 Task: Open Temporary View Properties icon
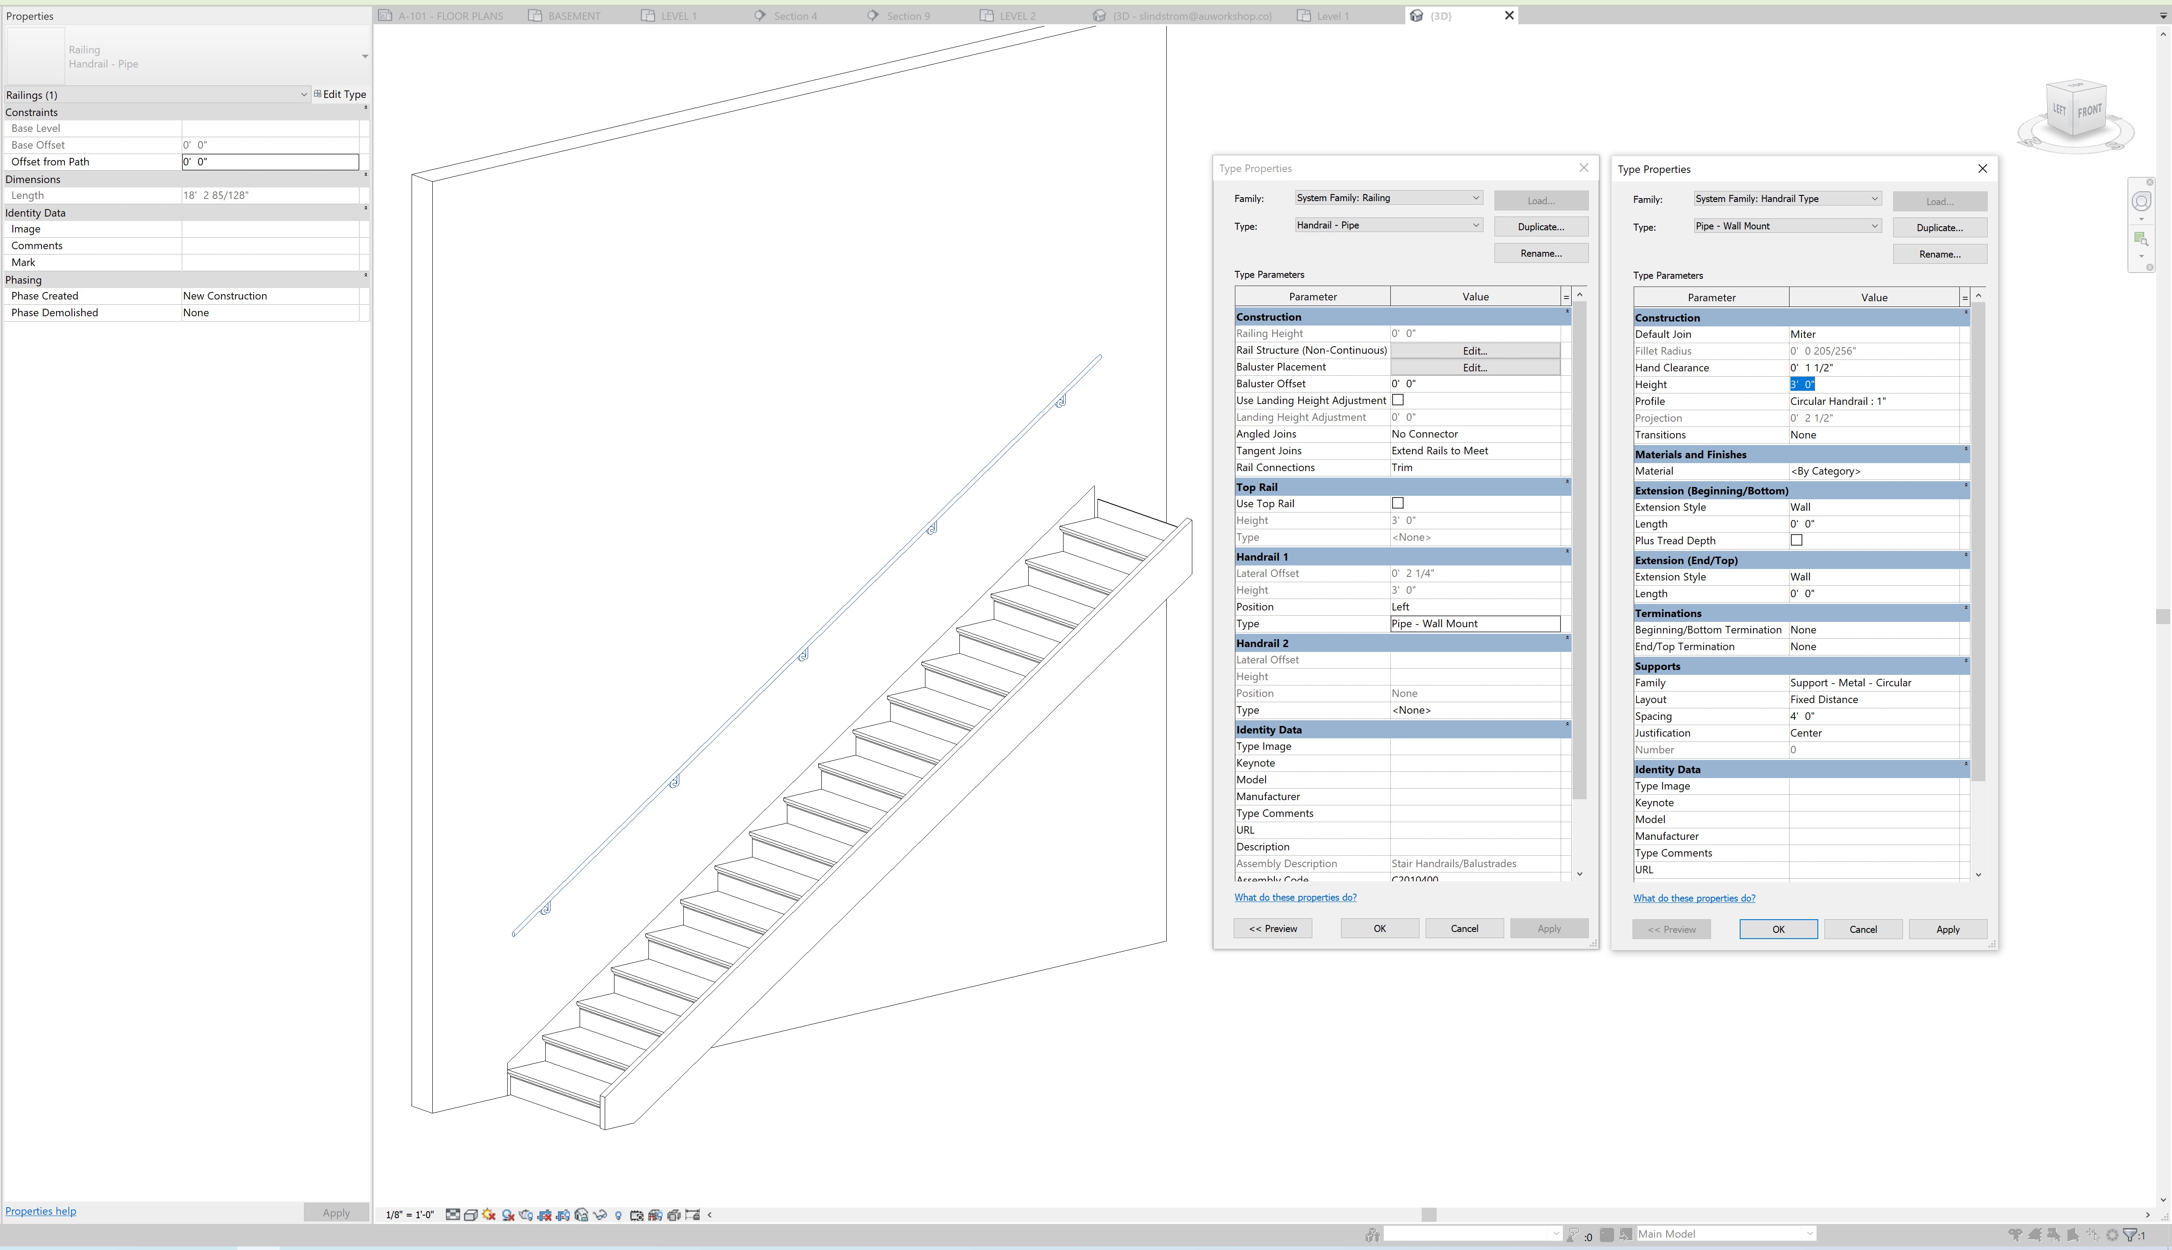tap(637, 1215)
